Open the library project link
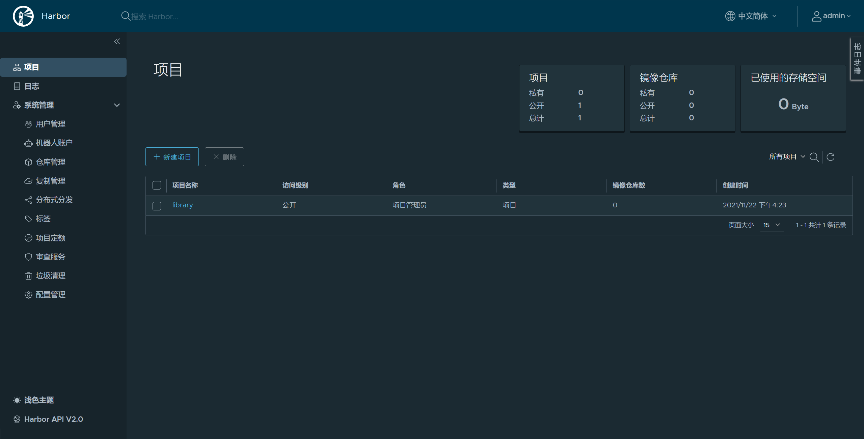 pyautogui.click(x=182, y=205)
